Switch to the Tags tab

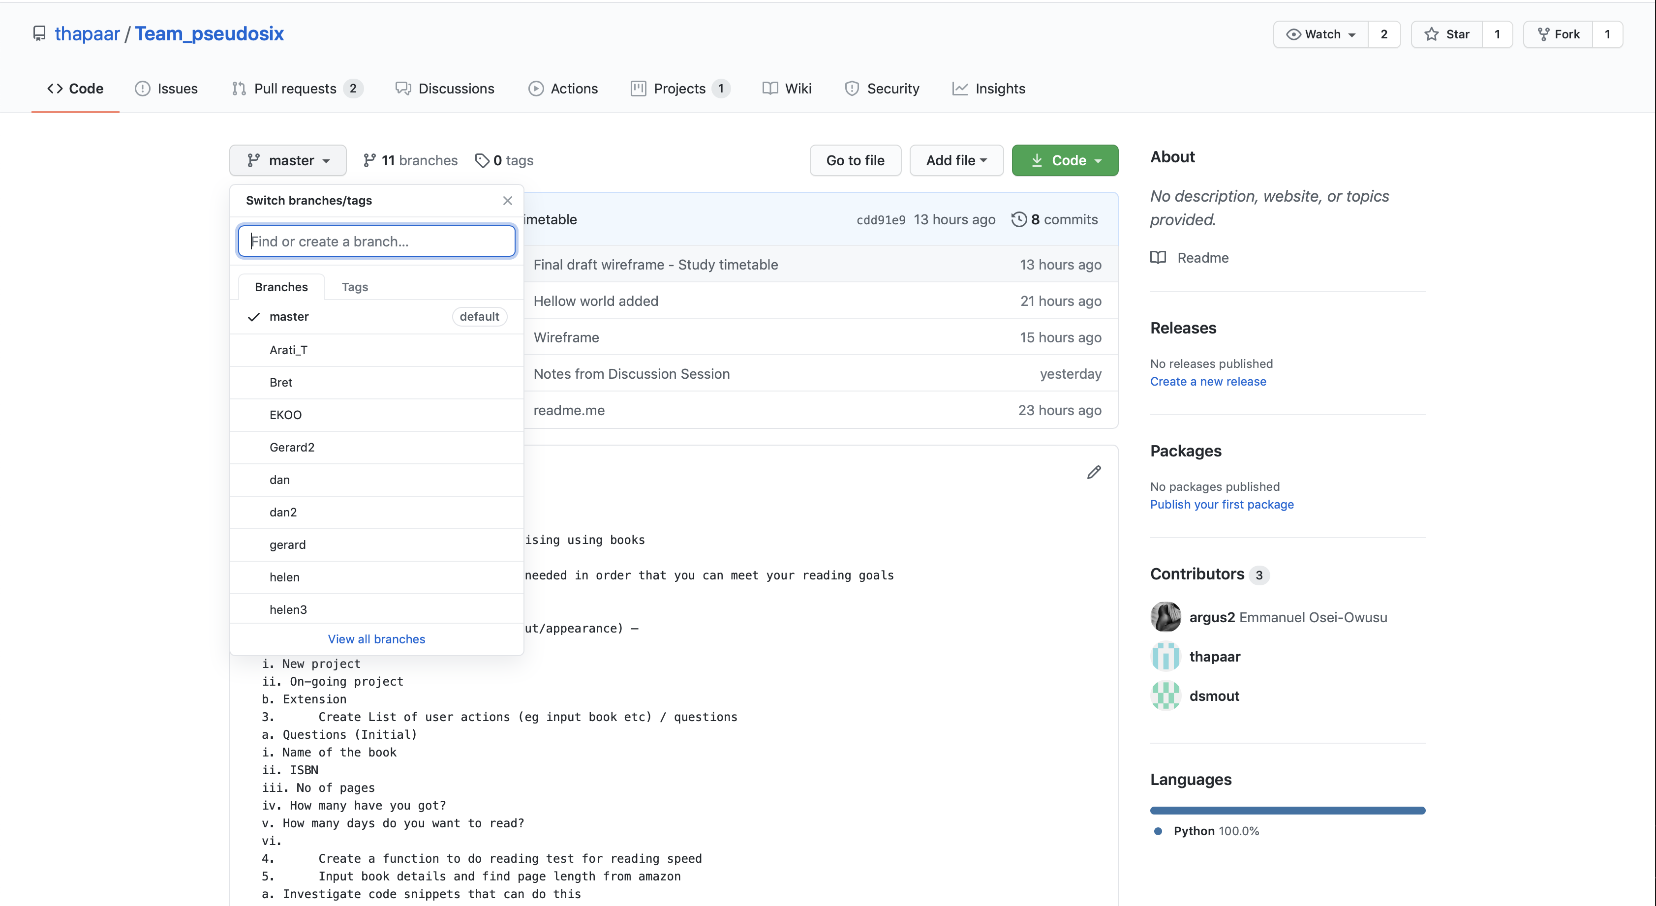pos(354,287)
